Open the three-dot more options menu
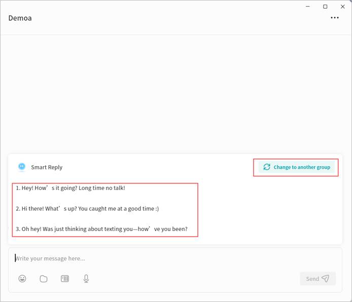352x302 pixels. [334, 18]
